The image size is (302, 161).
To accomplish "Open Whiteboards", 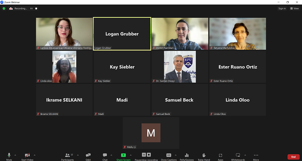I will coord(238,155).
